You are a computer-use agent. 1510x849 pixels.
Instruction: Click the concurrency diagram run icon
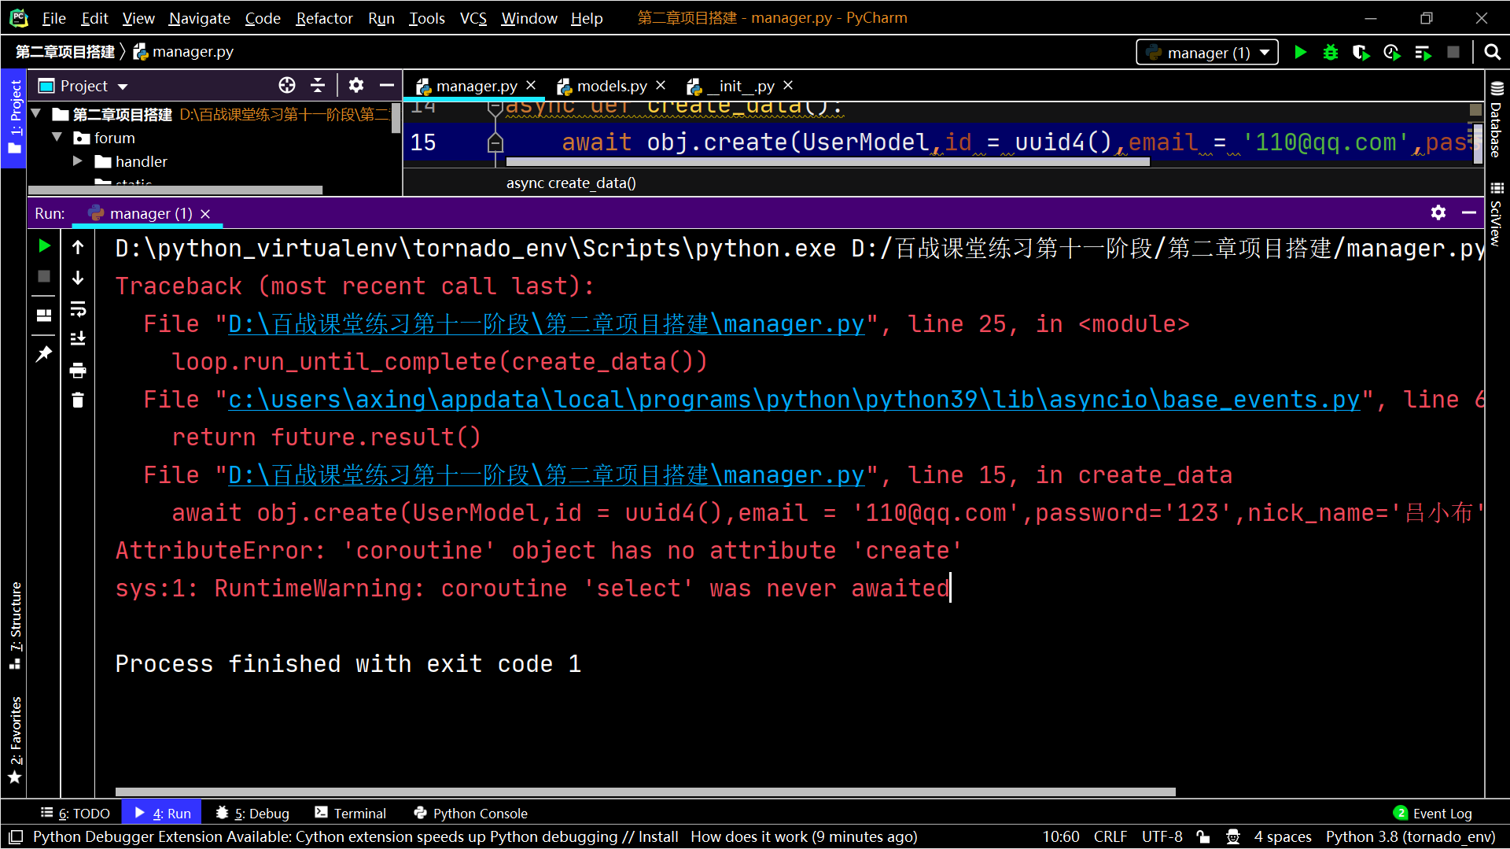coord(1423,53)
